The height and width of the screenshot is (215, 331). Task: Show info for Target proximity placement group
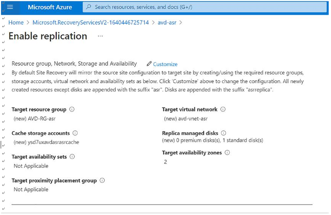tap(102, 180)
